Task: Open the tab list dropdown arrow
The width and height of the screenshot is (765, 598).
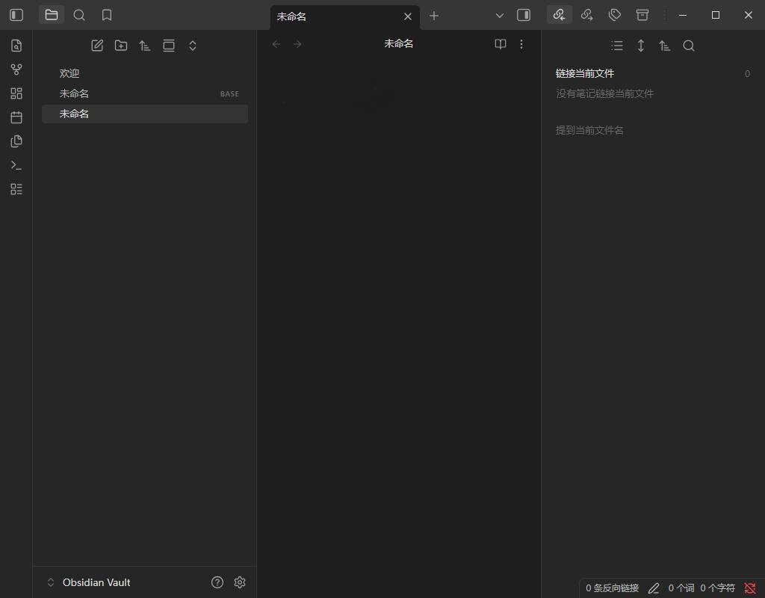Action: pos(500,15)
